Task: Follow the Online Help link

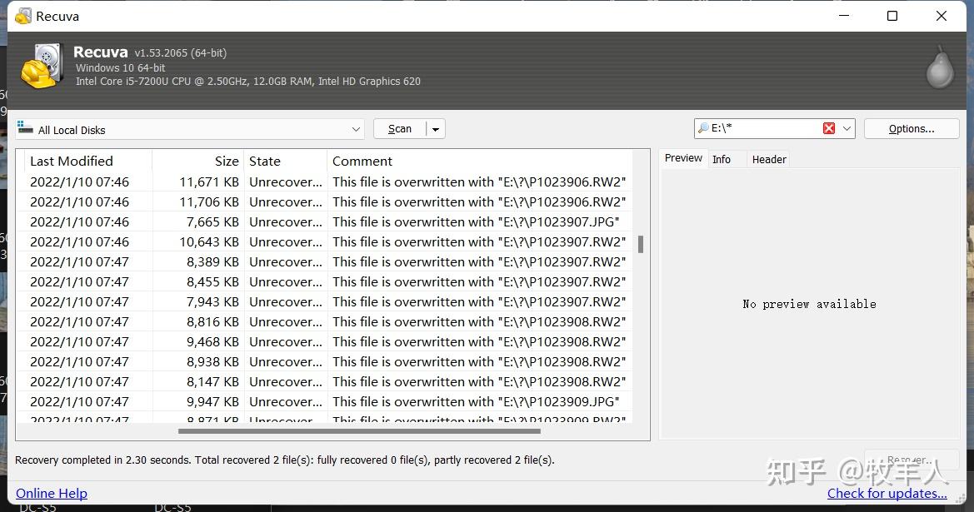Action: coord(52,493)
